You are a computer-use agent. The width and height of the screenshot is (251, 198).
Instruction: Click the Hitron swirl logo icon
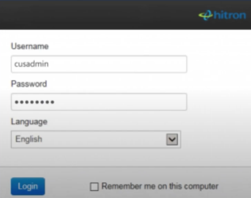pyautogui.click(x=206, y=15)
